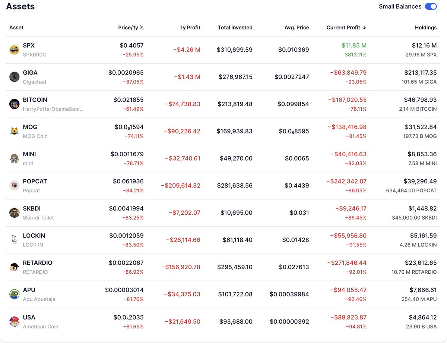Select USA current profit −$88,823.87
Image resolution: width=447 pixels, height=343 pixels.
348,318
